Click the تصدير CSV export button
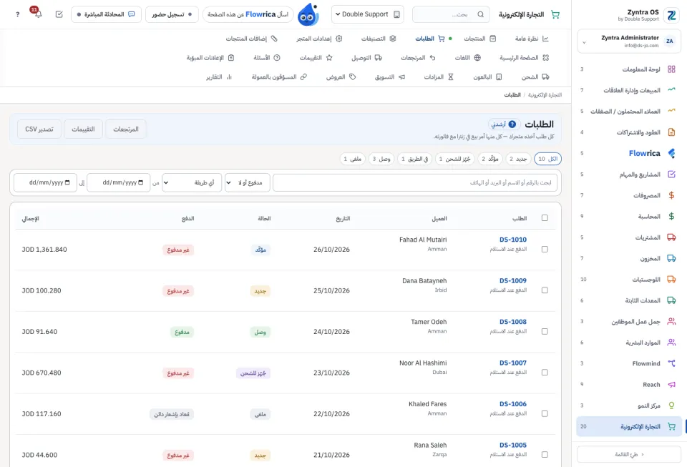 39,129
